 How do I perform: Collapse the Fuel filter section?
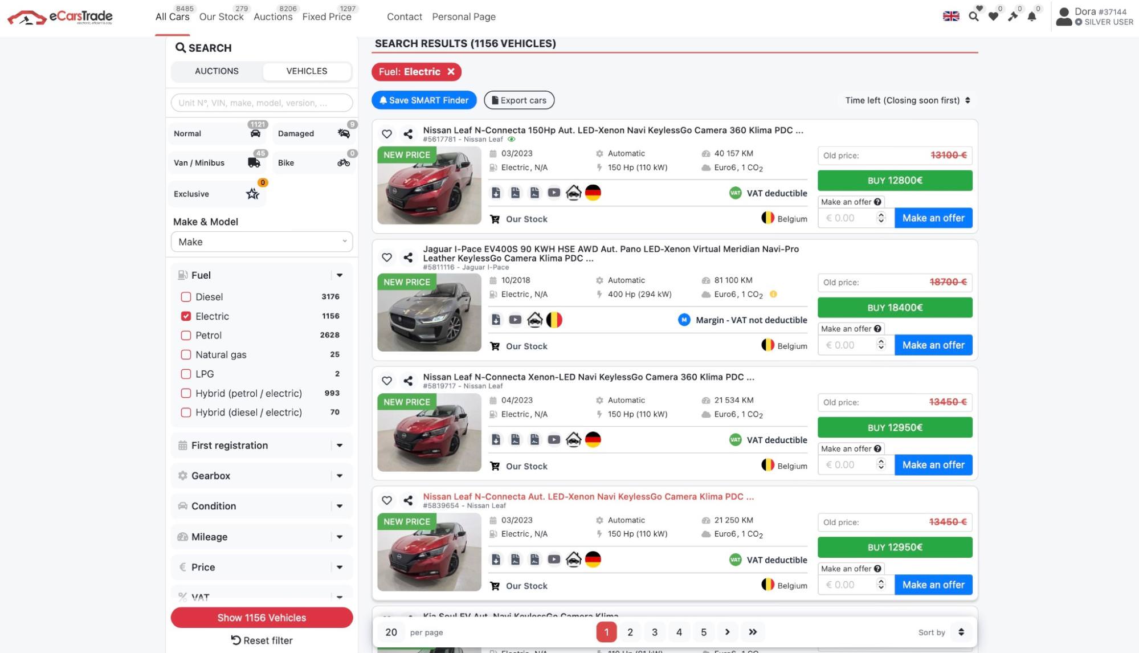tap(340, 275)
